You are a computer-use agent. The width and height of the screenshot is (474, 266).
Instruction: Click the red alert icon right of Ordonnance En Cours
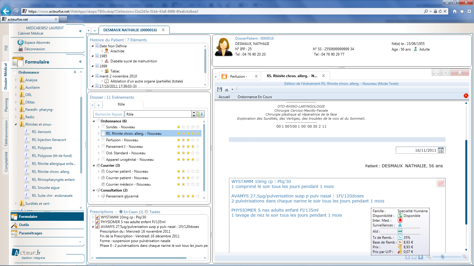click(466, 96)
